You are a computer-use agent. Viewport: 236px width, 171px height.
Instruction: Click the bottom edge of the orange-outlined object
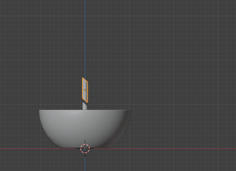click(87, 102)
